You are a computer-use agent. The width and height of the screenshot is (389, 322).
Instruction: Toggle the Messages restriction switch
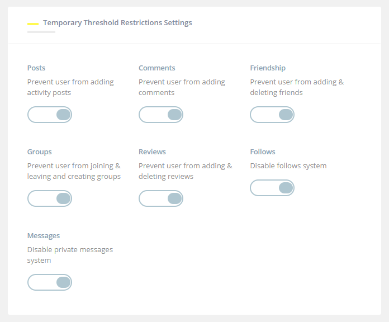pos(50,282)
